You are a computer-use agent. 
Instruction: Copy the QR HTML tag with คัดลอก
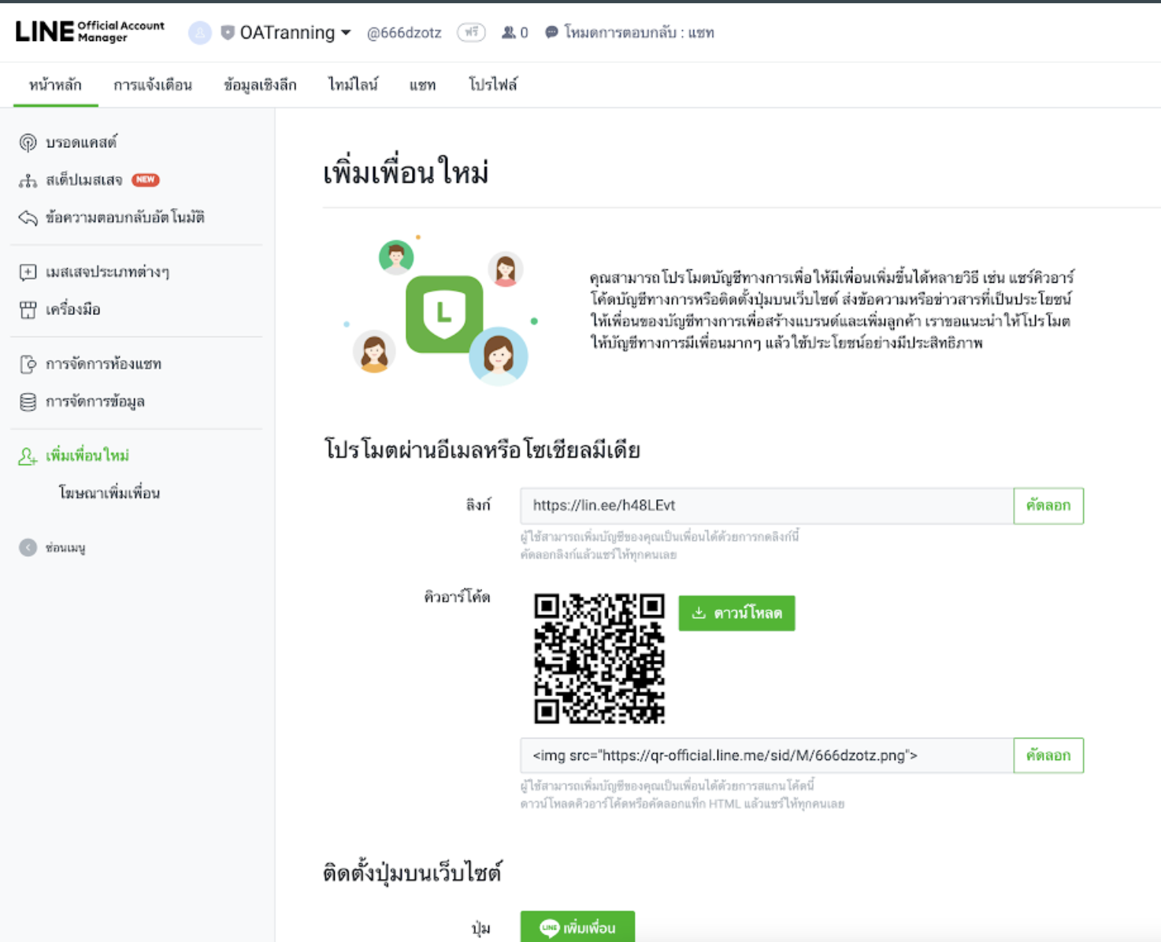point(1048,755)
